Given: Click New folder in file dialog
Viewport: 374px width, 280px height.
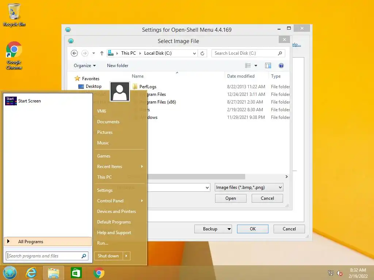Looking at the screenshot, I should coord(118,66).
